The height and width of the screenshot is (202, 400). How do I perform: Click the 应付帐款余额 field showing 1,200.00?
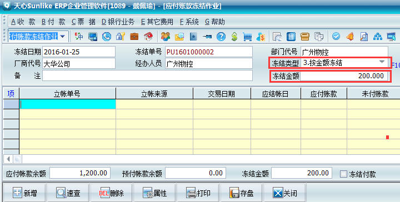click(80, 173)
